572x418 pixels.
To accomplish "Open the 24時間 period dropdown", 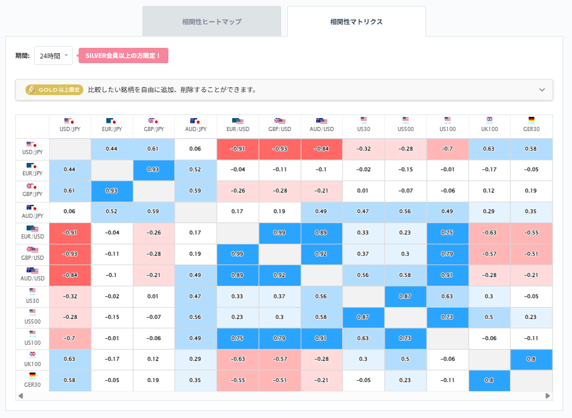I will (x=53, y=56).
